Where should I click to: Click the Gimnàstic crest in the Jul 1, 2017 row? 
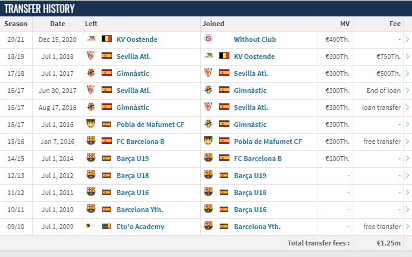91,73
